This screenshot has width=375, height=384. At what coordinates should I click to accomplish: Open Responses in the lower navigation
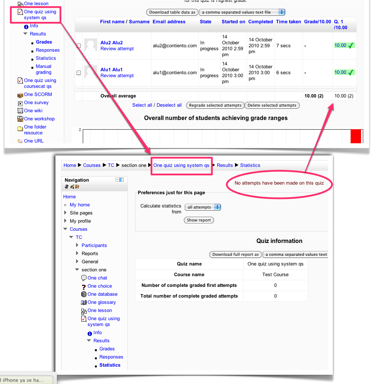coord(111,357)
